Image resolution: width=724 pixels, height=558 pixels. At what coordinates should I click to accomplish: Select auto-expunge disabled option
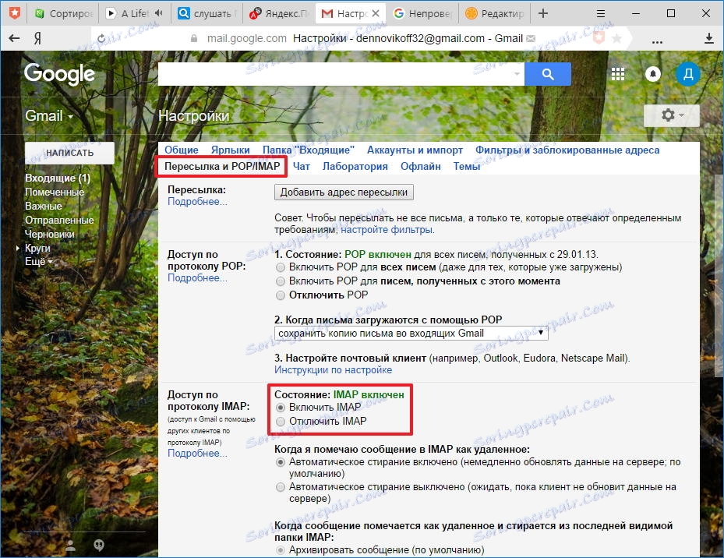pos(281,487)
